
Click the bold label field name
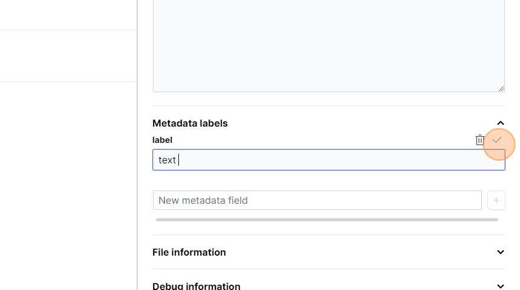[163, 140]
